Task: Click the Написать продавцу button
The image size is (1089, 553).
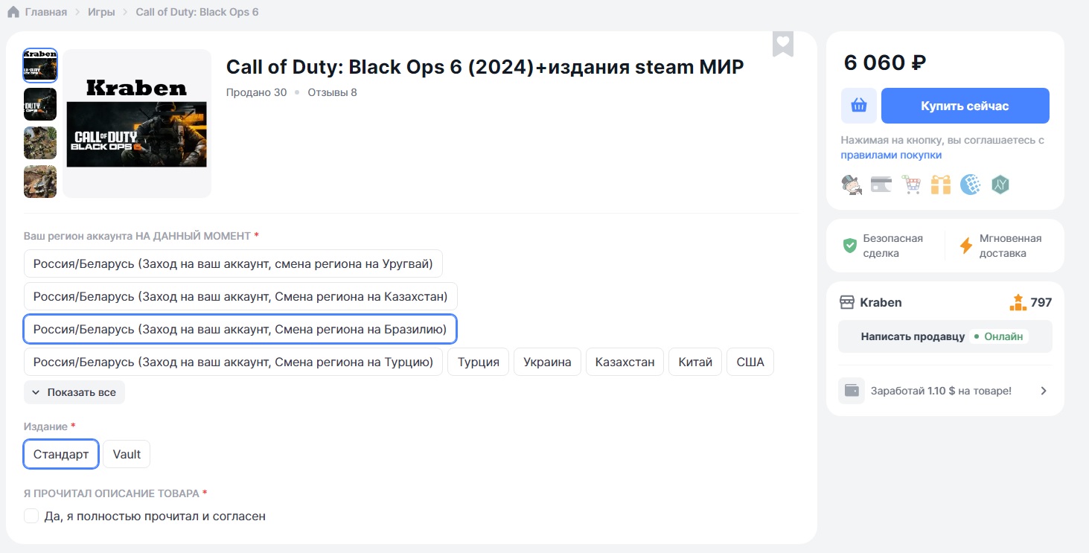Action: [945, 336]
